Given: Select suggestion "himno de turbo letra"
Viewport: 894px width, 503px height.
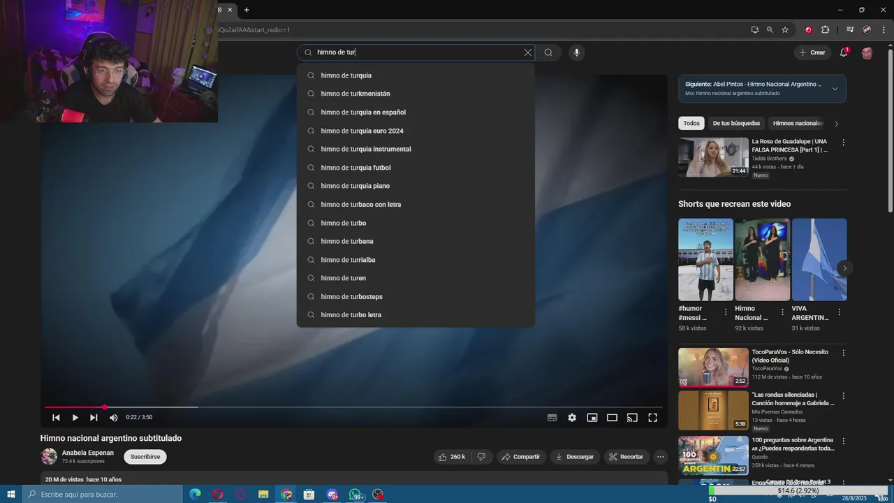Looking at the screenshot, I should coord(416,315).
